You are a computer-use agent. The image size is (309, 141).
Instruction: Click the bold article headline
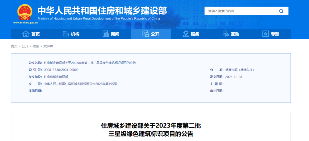tap(151, 130)
